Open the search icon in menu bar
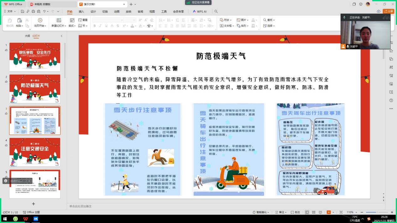 (216, 12)
